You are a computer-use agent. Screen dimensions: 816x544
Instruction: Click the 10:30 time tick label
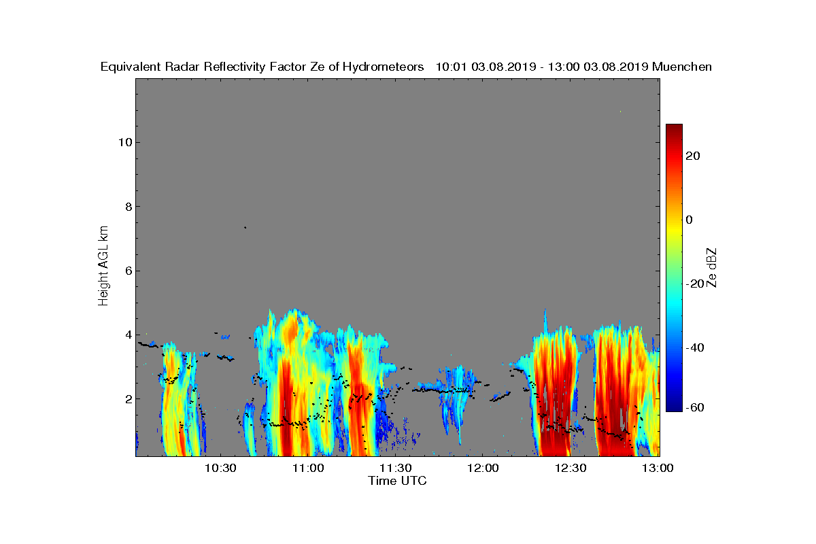point(220,469)
